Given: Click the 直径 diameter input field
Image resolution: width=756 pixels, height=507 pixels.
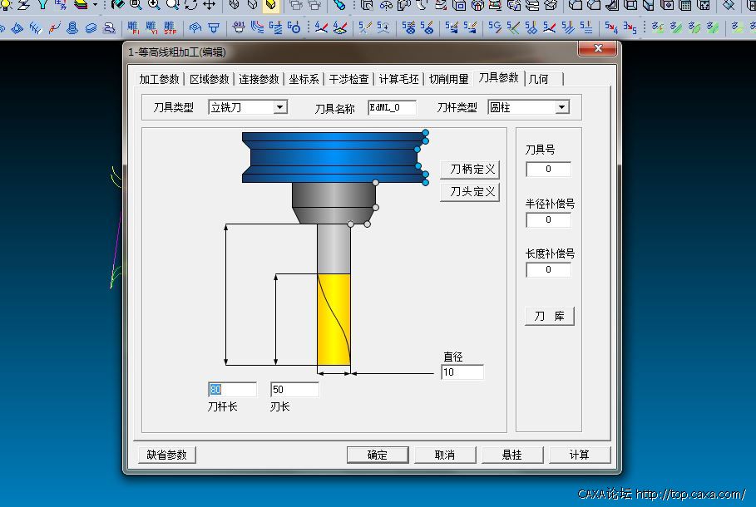Looking at the screenshot, I should point(462,372).
